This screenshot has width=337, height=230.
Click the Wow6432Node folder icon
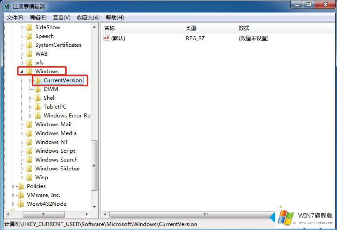tap(21, 204)
